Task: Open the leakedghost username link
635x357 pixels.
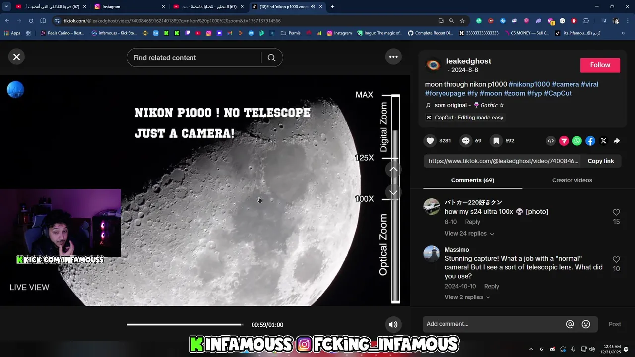Action: click(469, 61)
